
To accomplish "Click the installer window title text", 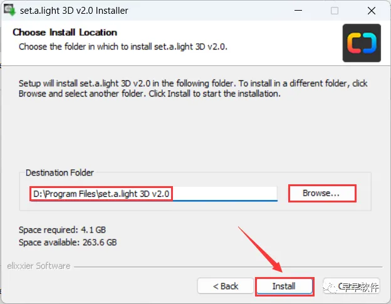I will [x=74, y=11].
